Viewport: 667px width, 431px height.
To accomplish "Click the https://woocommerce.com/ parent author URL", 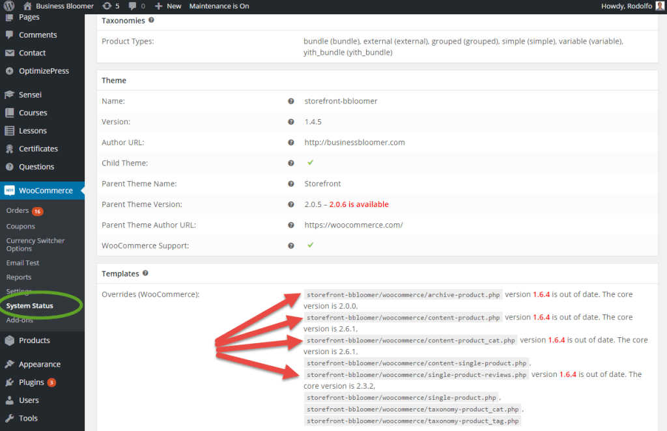I will (x=354, y=225).
